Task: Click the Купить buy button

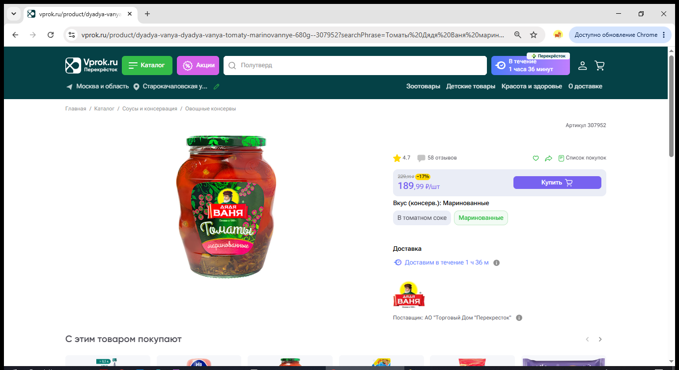Action: click(x=557, y=183)
